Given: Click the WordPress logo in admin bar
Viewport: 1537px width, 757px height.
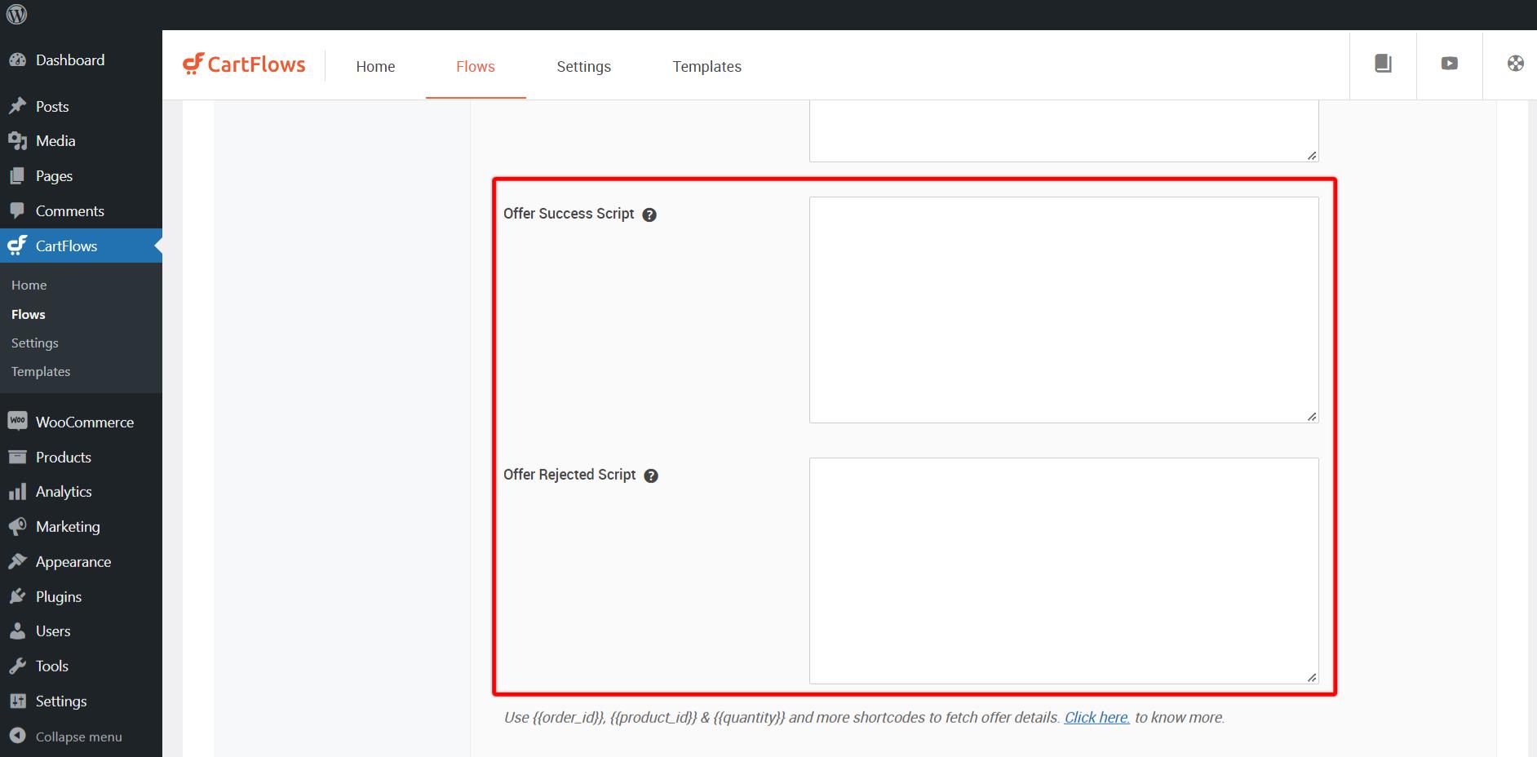Looking at the screenshot, I should click(17, 14).
